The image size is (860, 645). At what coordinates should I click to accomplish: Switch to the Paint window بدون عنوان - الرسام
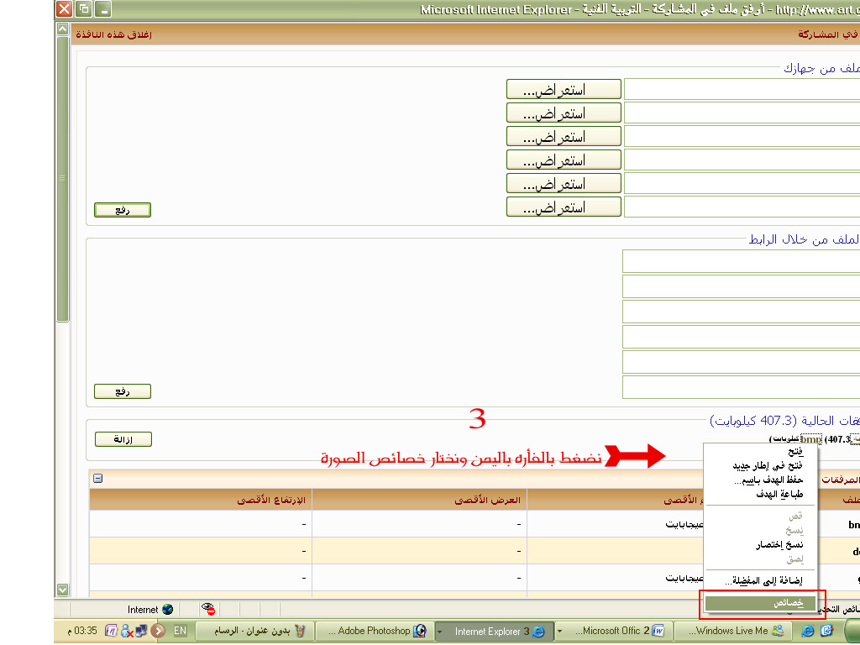point(255,631)
